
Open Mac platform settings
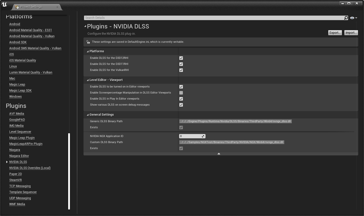point(12,78)
